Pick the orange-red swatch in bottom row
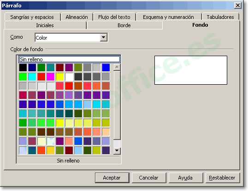The width and height of the screenshot is (248, 191). coord(41,150)
